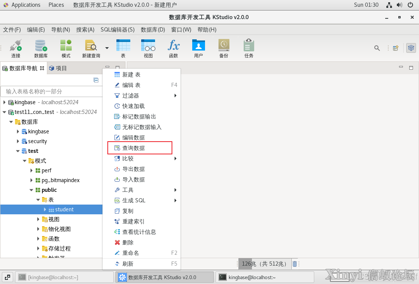419x284 pixels.
Task: Open the SQL编辑器(S) menu
Action: click(x=118, y=30)
